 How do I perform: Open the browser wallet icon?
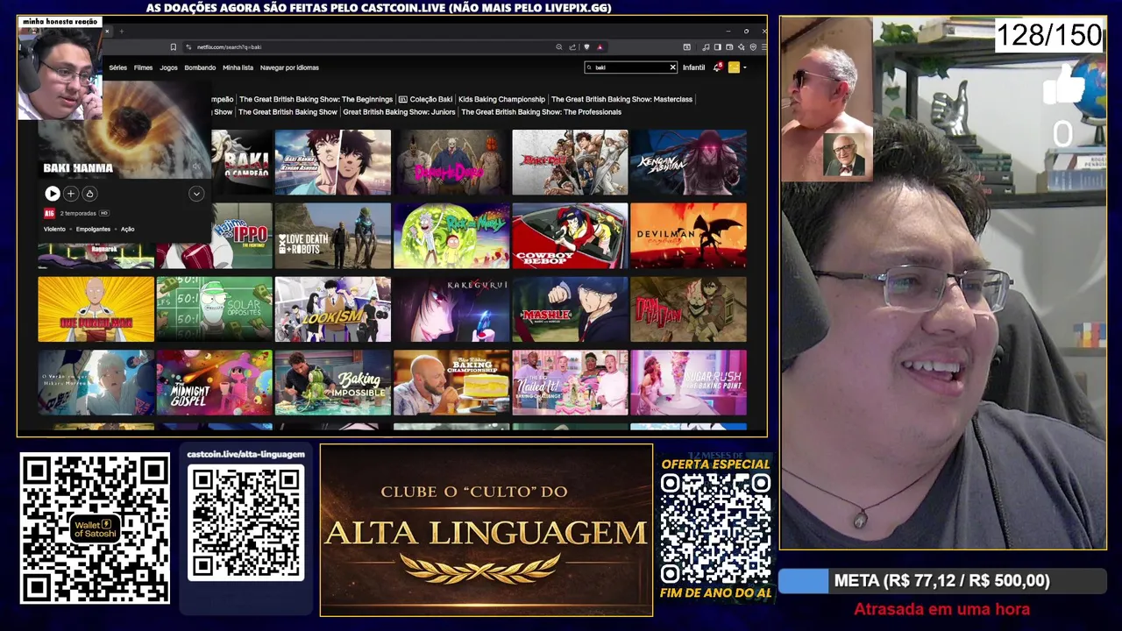coord(729,47)
